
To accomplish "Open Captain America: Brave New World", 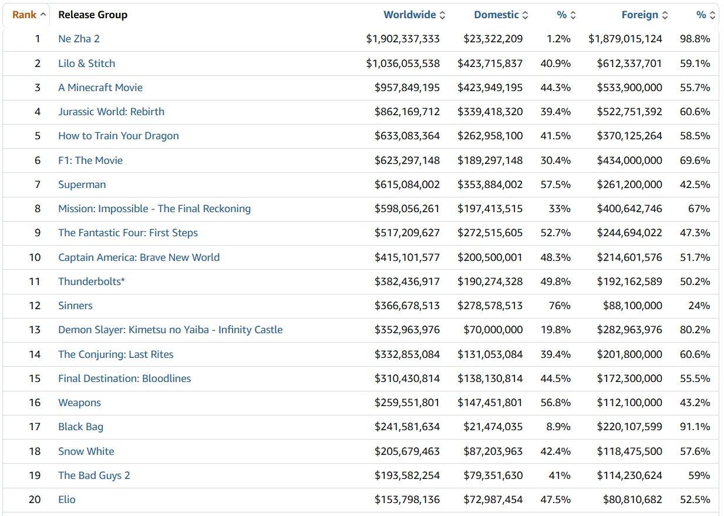I will (139, 257).
